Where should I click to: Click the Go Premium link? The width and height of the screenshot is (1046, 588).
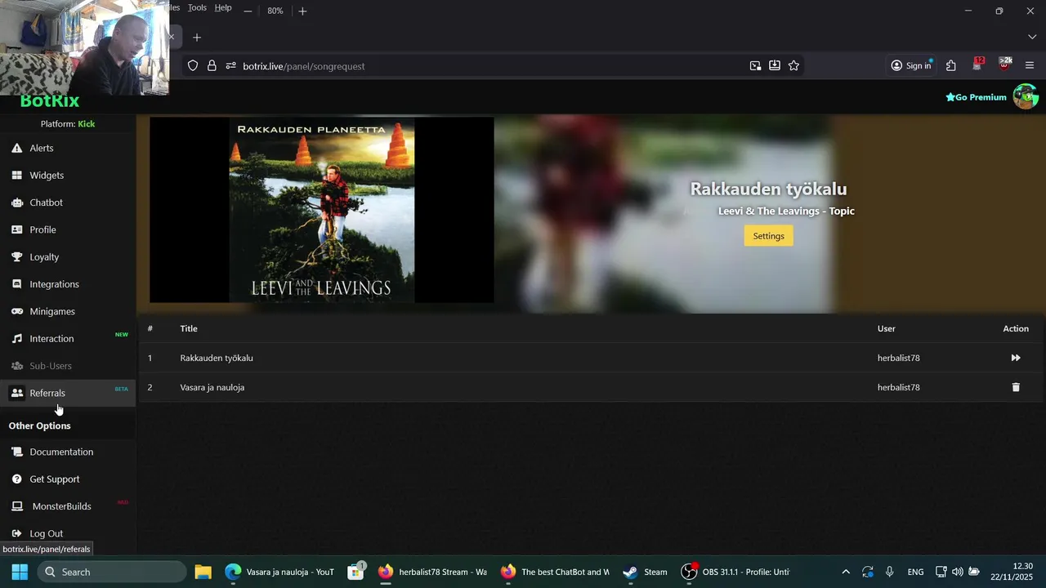(976, 97)
